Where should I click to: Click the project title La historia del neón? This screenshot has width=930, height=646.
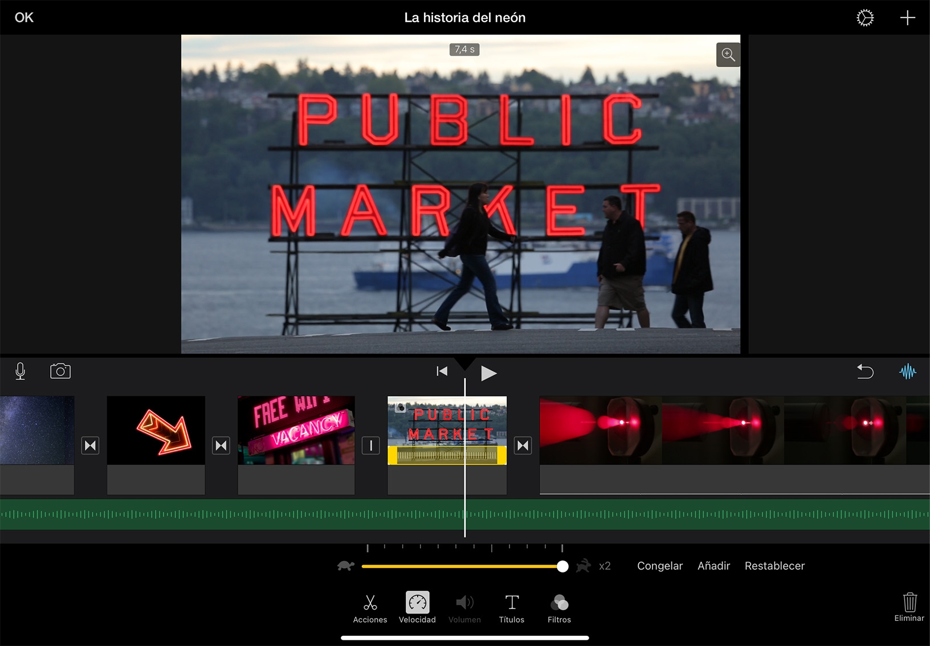[x=465, y=18]
